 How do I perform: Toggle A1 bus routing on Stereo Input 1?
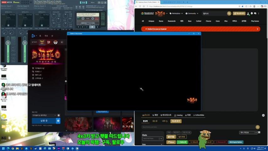click(x=13, y=38)
